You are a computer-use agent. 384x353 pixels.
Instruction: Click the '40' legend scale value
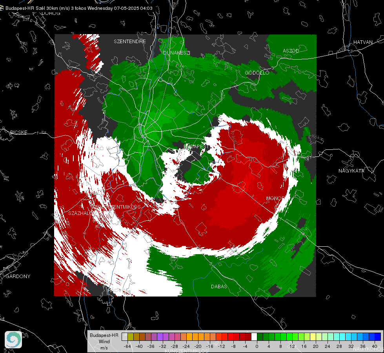tap(375, 346)
